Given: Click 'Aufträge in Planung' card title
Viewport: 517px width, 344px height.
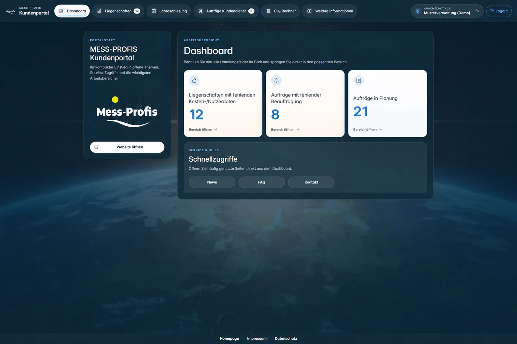Looking at the screenshot, I should click(x=375, y=98).
